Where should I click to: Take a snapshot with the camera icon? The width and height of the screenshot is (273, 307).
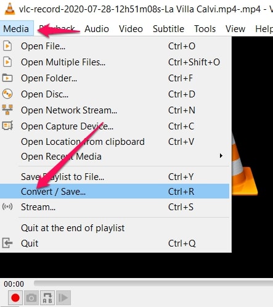tap(31, 298)
